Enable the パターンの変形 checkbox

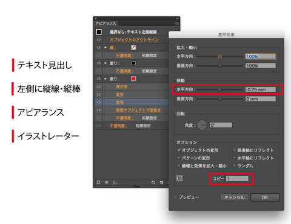(179, 158)
